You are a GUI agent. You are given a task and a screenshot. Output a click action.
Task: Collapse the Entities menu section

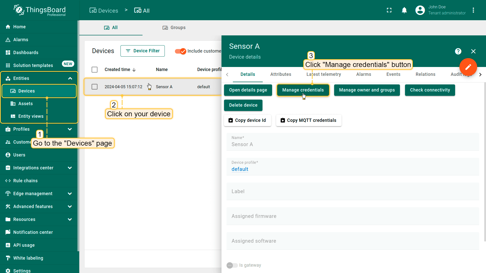70,78
